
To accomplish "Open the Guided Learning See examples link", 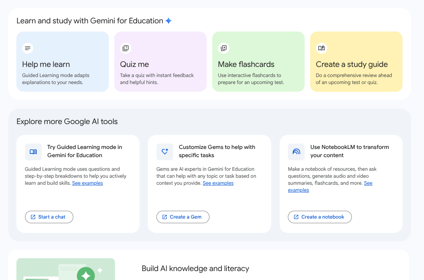I will 87,183.
